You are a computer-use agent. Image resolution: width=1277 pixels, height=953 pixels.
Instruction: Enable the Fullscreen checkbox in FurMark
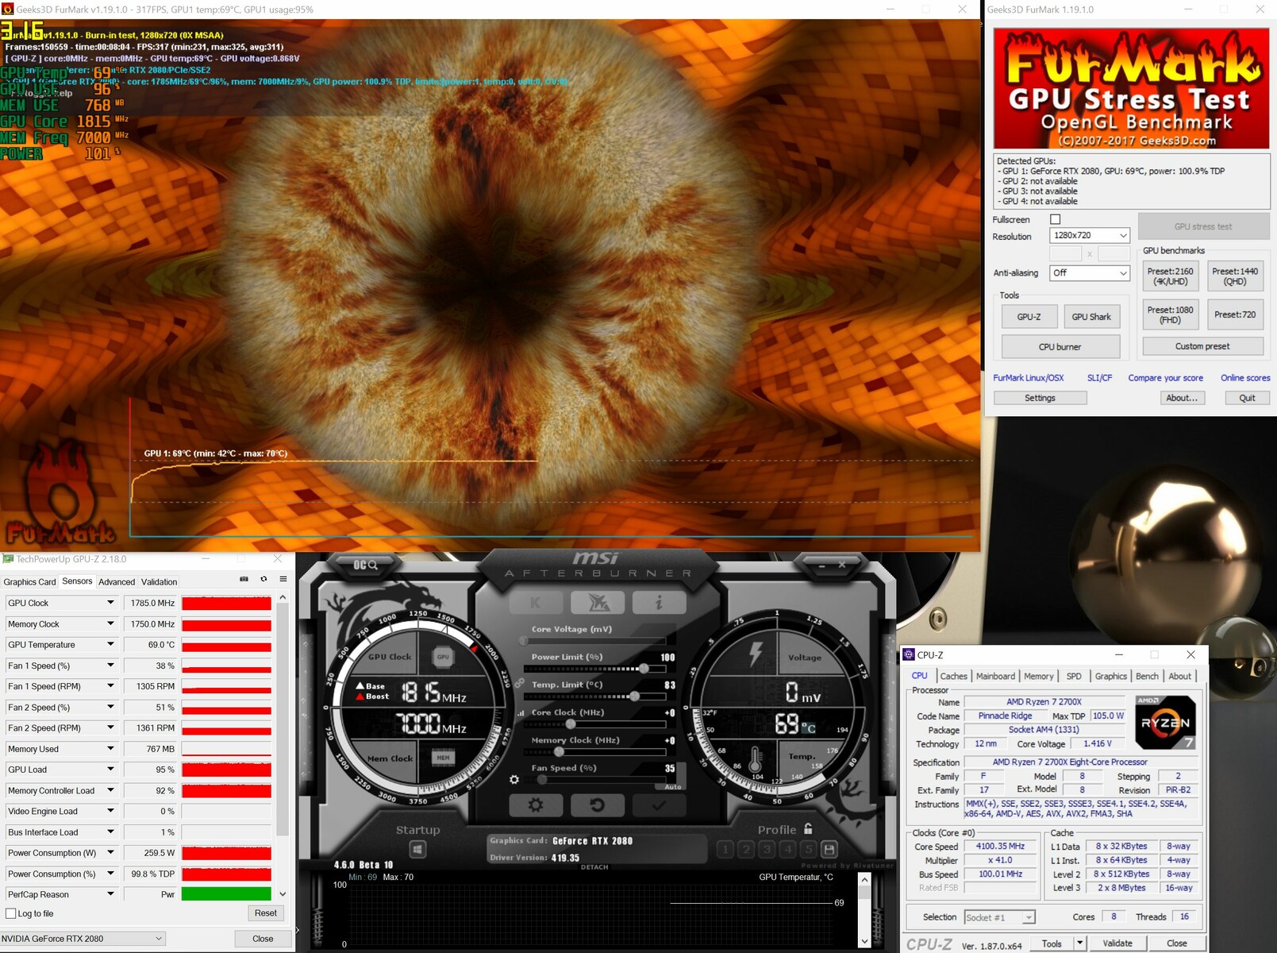1055,219
